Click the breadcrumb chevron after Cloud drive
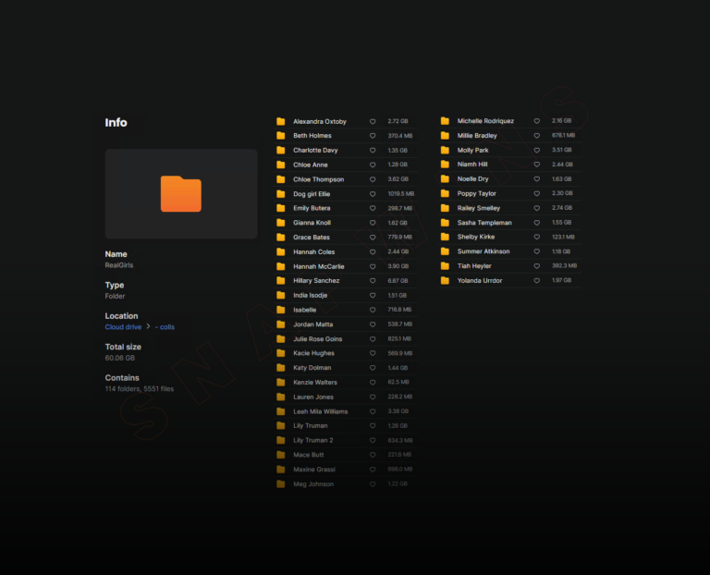Screen dimensions: 710x575 coord(148,326)
